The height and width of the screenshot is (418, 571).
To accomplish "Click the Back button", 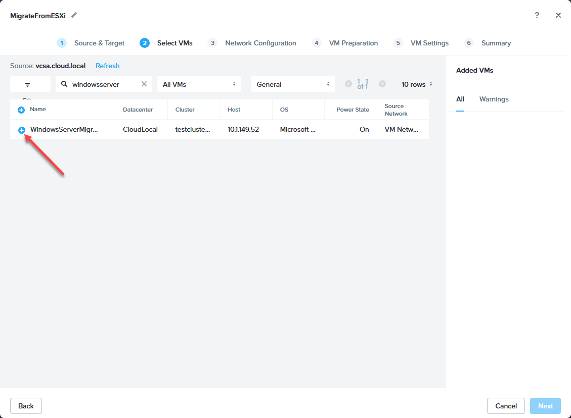I will [x=26, y=406].
